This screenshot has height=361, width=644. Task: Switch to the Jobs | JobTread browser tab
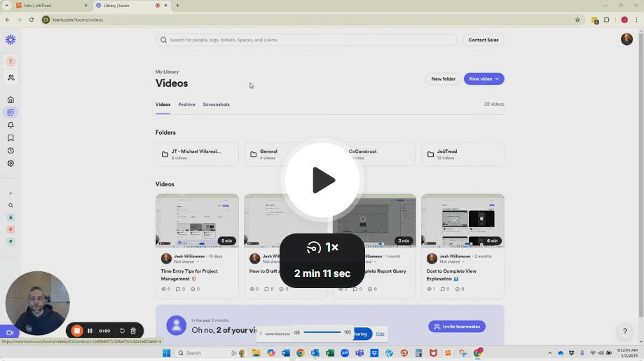coord(52,6)
